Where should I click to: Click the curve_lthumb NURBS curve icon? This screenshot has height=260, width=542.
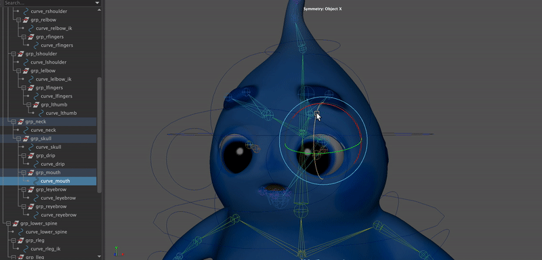(41, 113)
